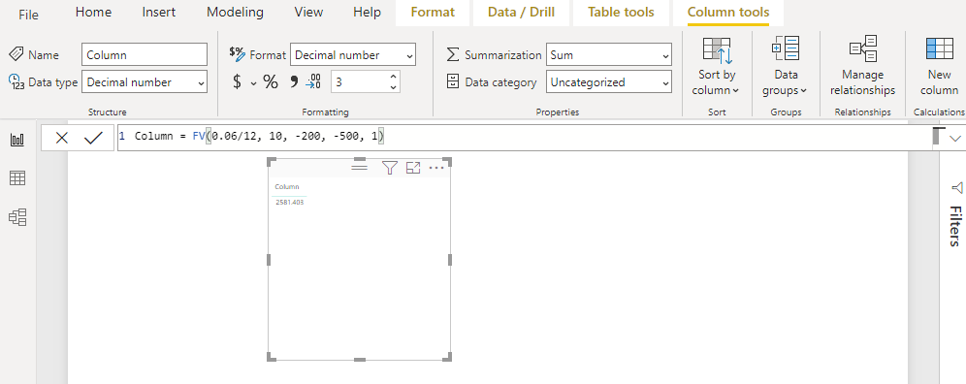Open Data groups menu

coord(786,67)
